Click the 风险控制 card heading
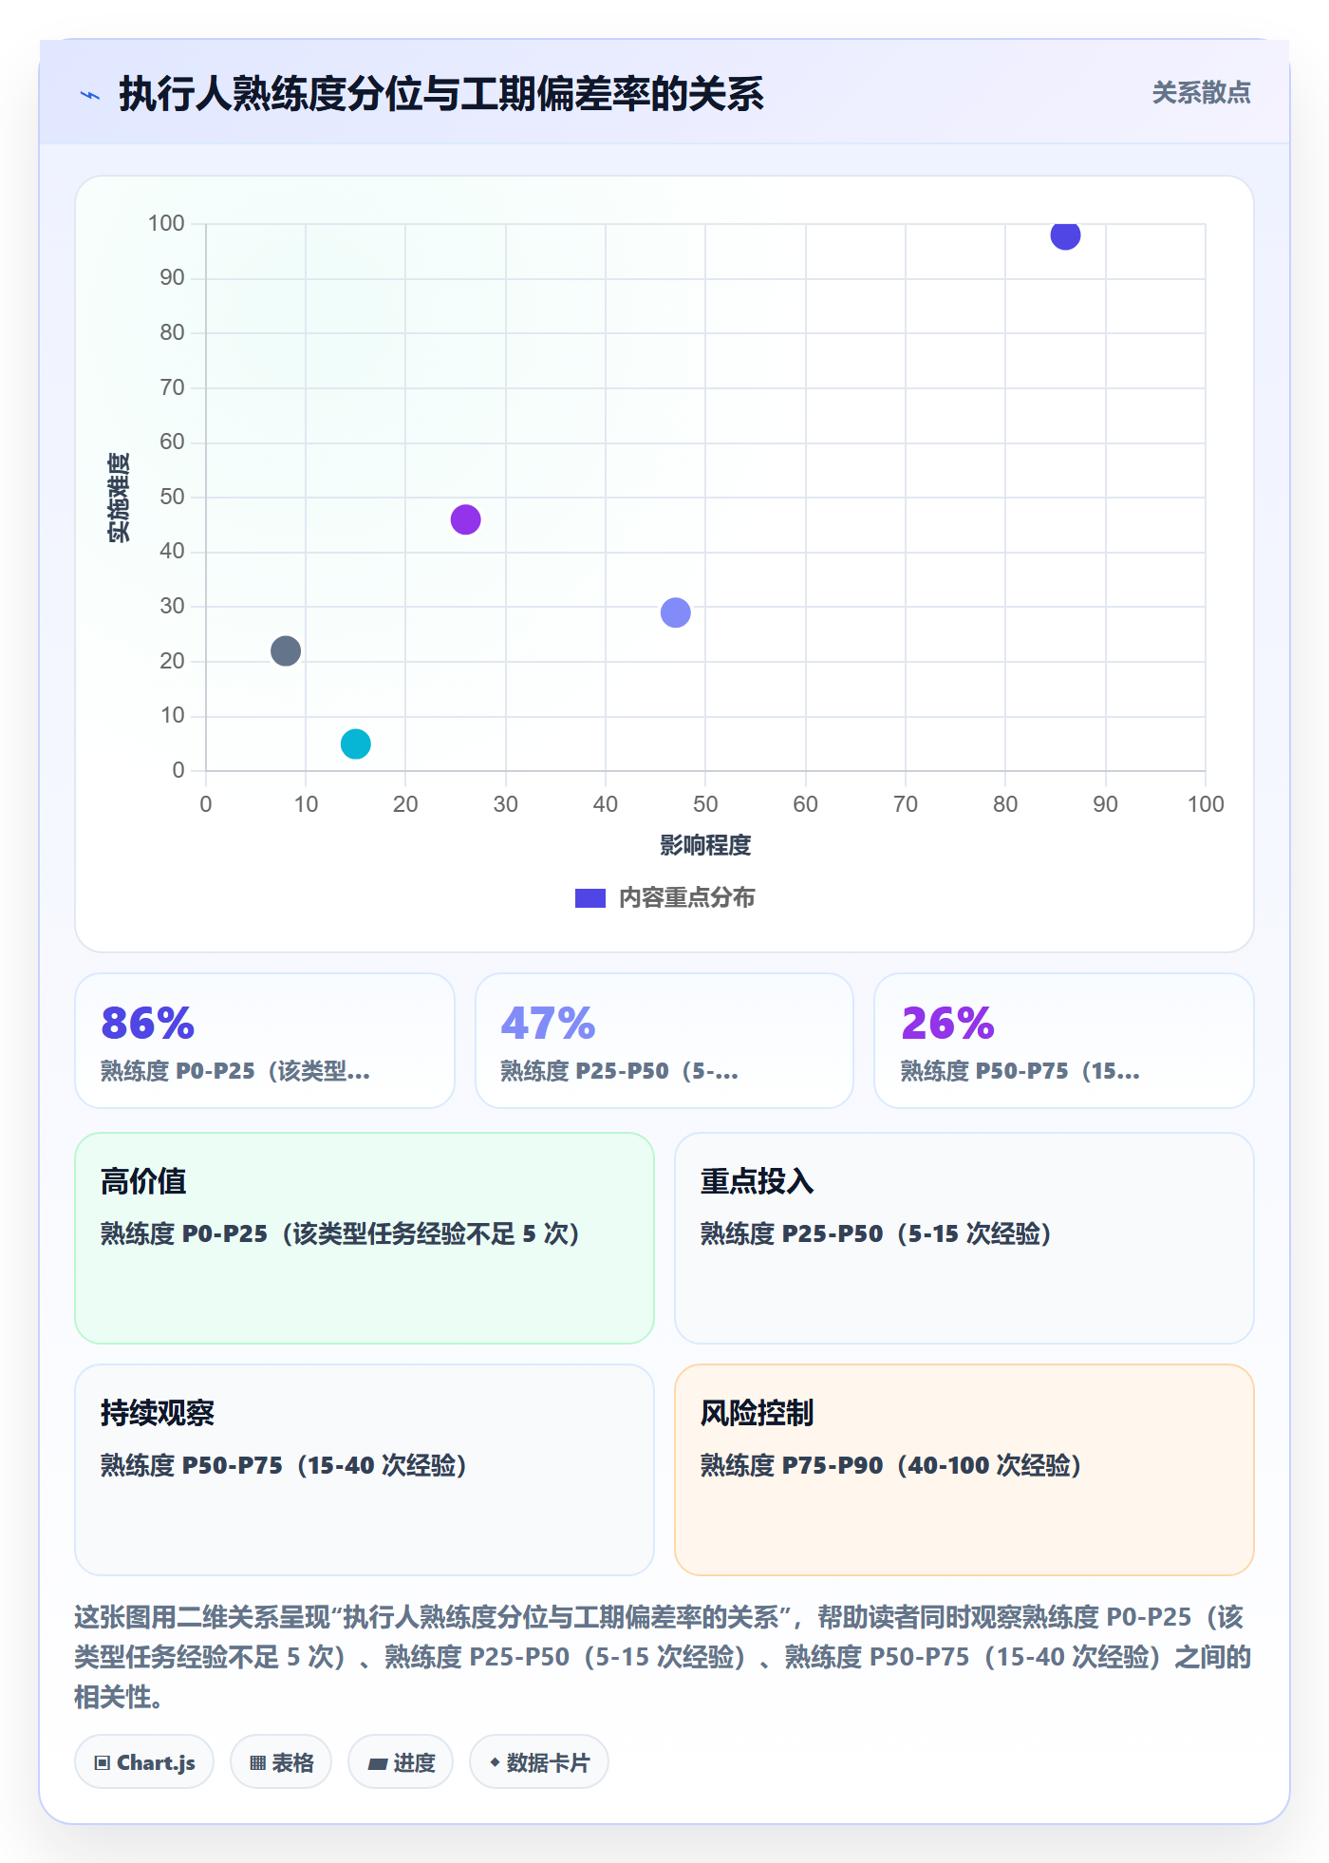This screenshot has width=1329, height=1863. [758, 1413]
